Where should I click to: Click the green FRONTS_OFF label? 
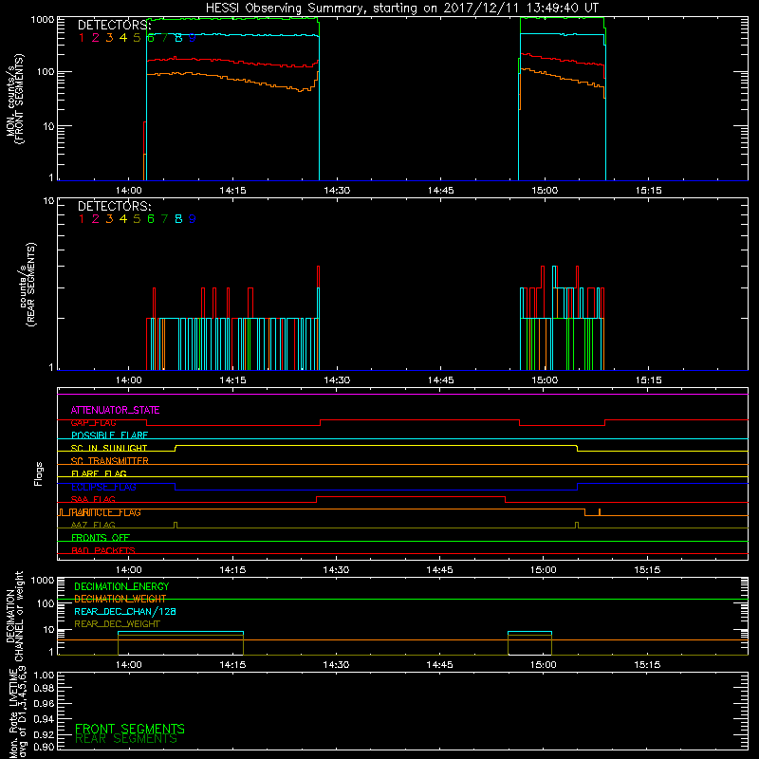[x=101, y=537]
